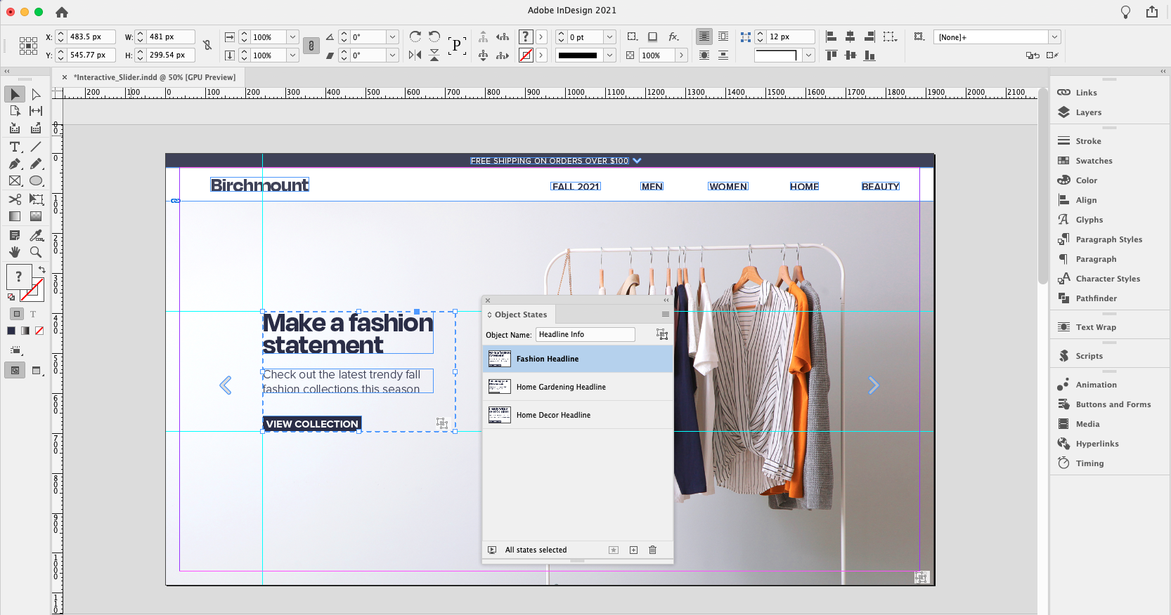
Task: Select the Home Gardening Headline state
Action: pyautogui.click(x=578, y=387)
